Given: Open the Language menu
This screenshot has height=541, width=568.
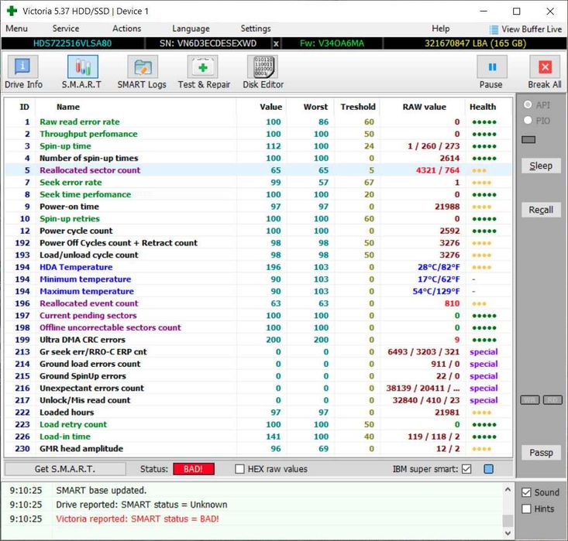Looking at the screenshot, I should coord(191,29).
